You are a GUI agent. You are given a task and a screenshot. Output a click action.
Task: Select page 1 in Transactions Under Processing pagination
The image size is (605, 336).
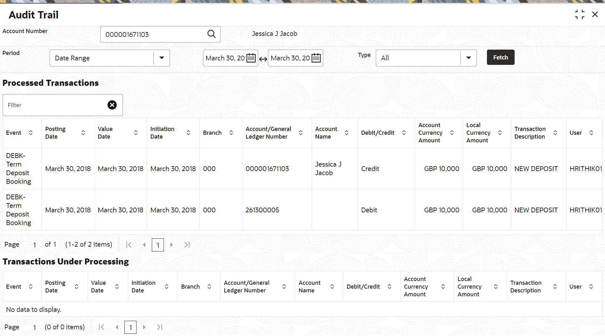pyautogui.click(x=130, y=327)
